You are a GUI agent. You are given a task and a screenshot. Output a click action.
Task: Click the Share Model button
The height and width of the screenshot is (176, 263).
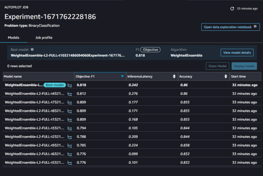(x=217, y=66)
